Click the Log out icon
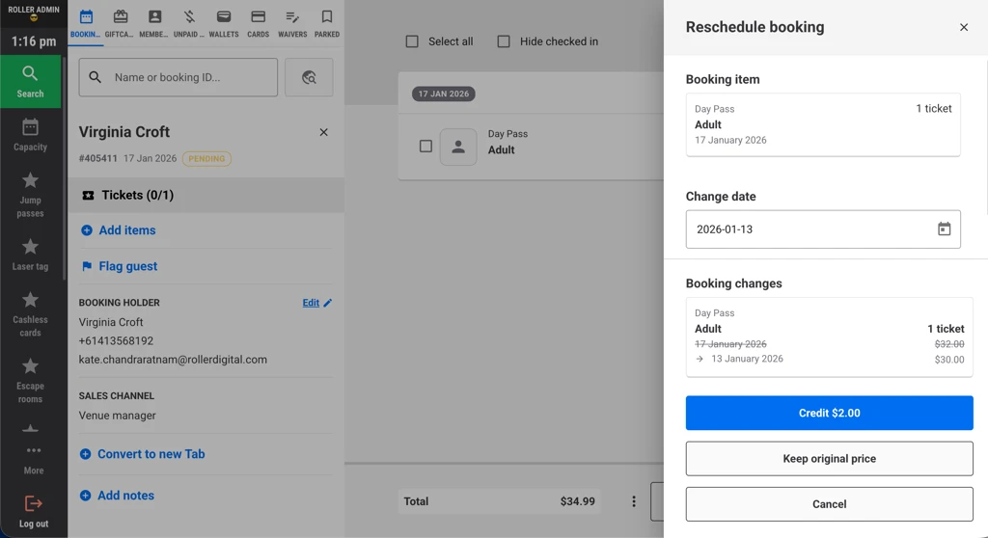This screenshot has width=988, height=538. [33, 504]
